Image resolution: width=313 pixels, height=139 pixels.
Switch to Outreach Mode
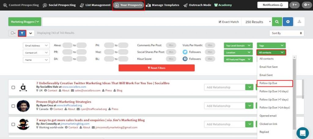pos(197,5)
